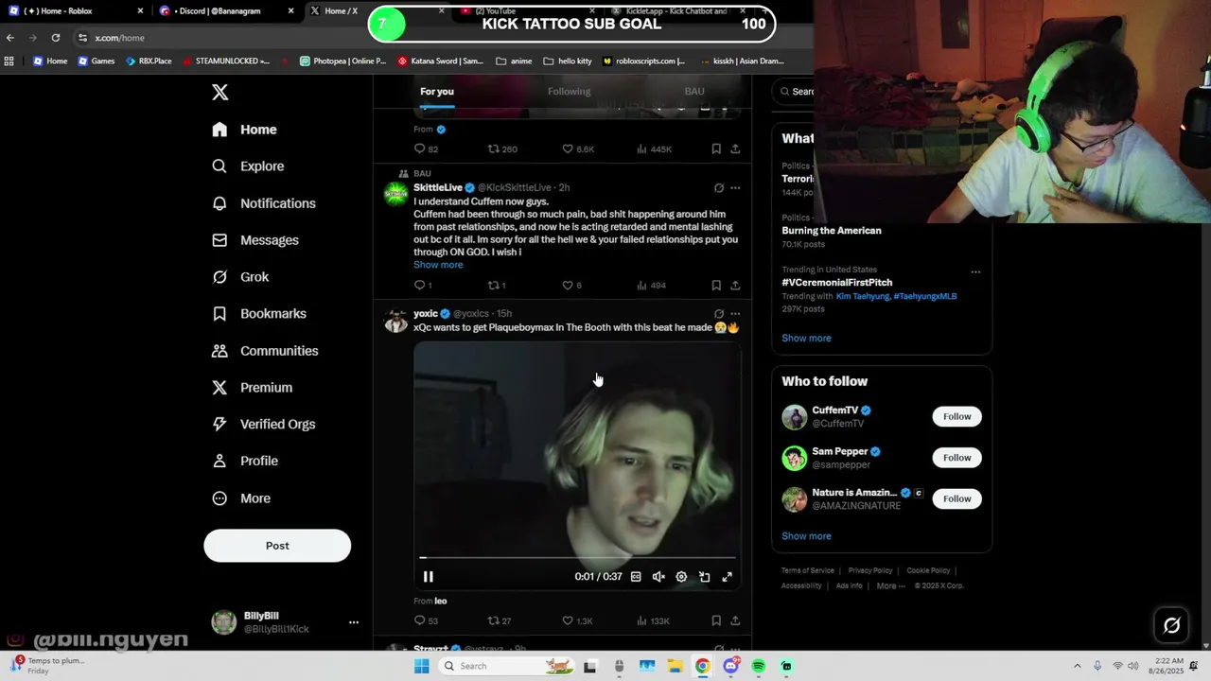Open more options on SkittleLive post
Viewport: 1211px width, 681px height.
click(735, 188)
